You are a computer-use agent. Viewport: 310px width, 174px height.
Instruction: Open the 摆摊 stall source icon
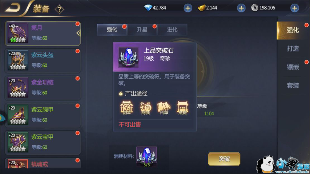(182, 108)
